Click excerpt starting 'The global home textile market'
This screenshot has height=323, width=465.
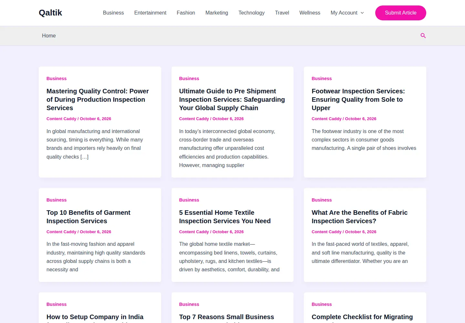tap(229, 257)
